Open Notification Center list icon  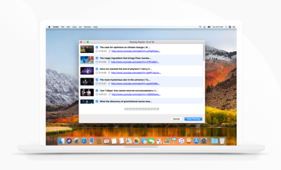point(234,27)
